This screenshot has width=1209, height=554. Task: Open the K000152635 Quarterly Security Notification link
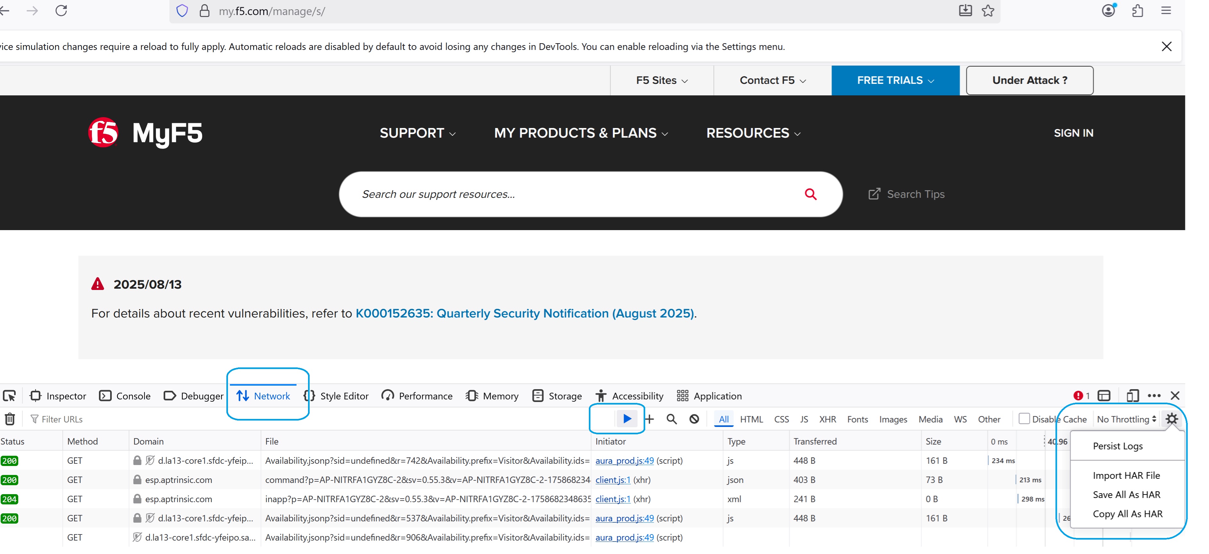pos(524,313)
